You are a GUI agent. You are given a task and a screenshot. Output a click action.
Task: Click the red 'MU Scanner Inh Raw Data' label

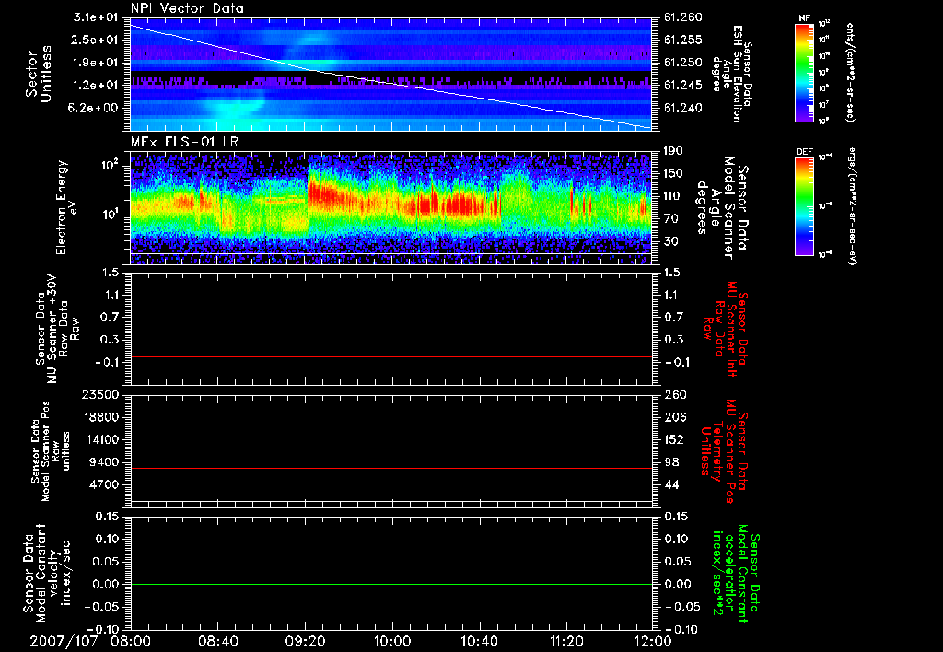click(x=727, y=329)
